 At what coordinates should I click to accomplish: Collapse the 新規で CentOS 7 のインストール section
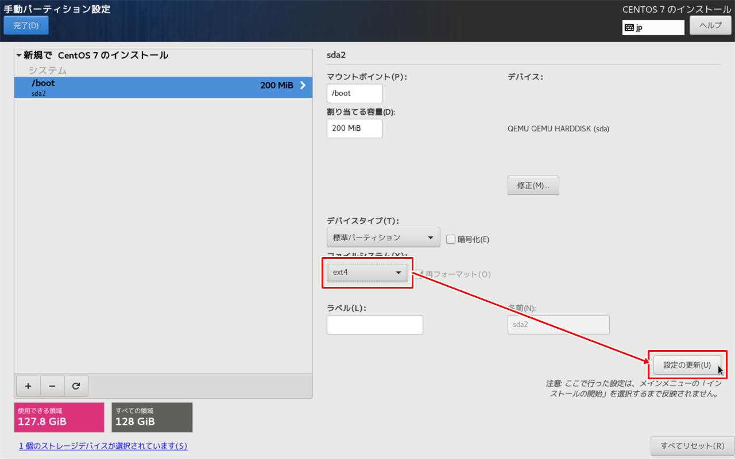point(20,55)
